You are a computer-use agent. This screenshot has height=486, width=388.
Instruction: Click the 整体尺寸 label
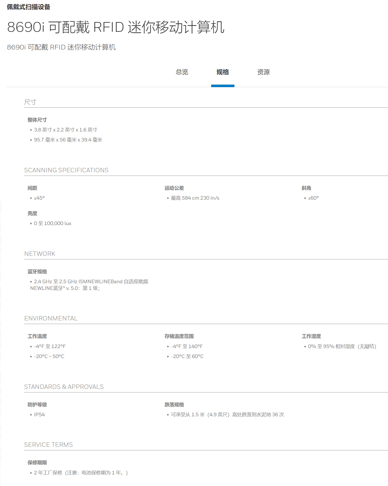(37, 120)
